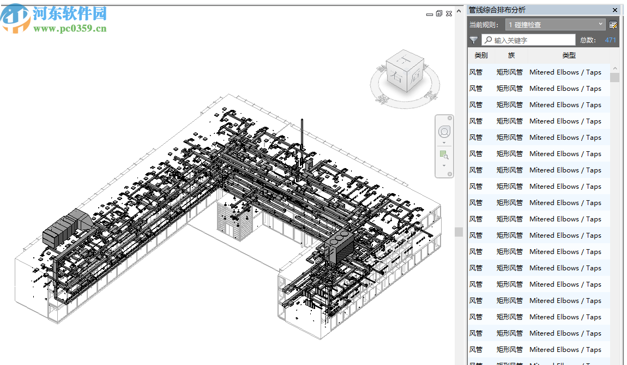627x365 pixels.
Task: Sort by 族 column header
Action: click(x=511, y=55)
